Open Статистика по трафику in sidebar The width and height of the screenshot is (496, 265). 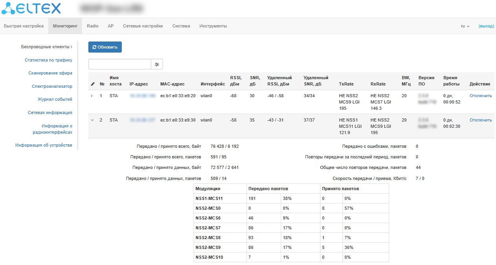pos(48,60)
